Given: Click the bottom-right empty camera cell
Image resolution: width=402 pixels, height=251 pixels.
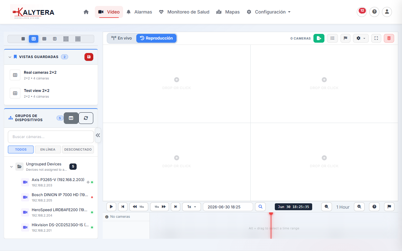Looking at the screenshot, I should point(324,162).
